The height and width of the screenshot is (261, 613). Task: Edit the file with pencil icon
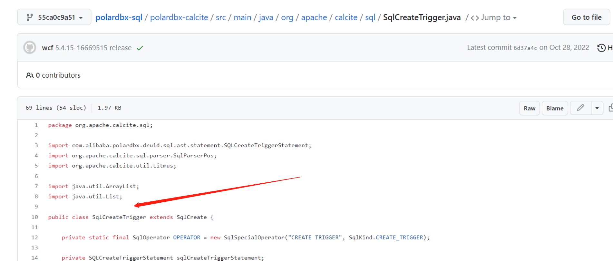[580, 108]
